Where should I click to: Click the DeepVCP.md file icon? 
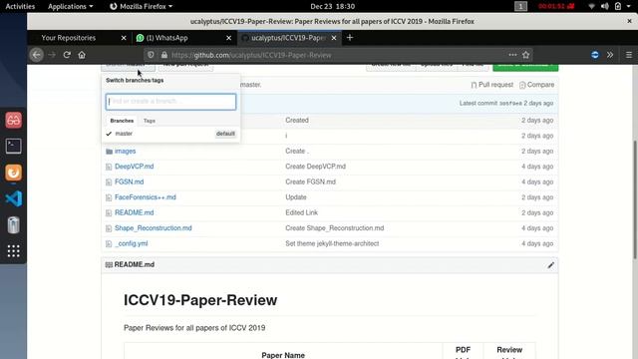point(109,167)
